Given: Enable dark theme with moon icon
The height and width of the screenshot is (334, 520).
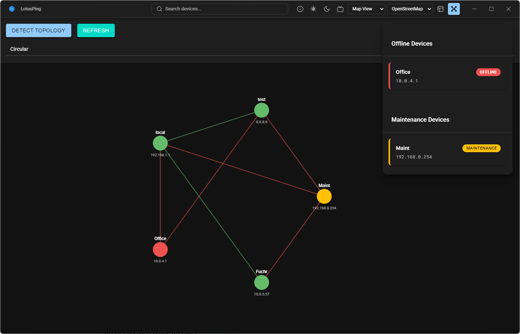Looking at the screenshot, I should pyautogui.click(x=326, y=9).
